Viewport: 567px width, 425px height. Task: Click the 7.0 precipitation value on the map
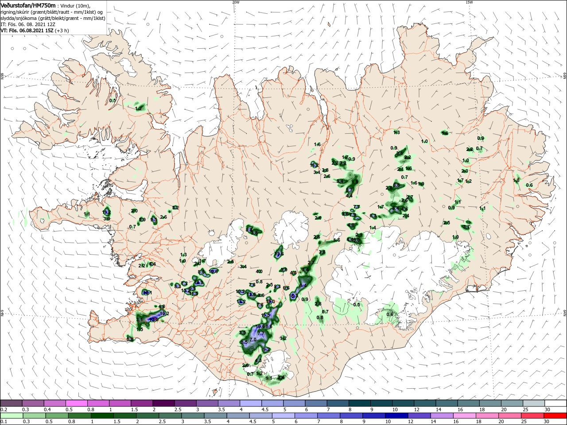(253, 340)
